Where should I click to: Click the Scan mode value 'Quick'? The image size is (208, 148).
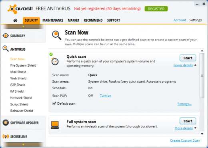pos(93,75)
